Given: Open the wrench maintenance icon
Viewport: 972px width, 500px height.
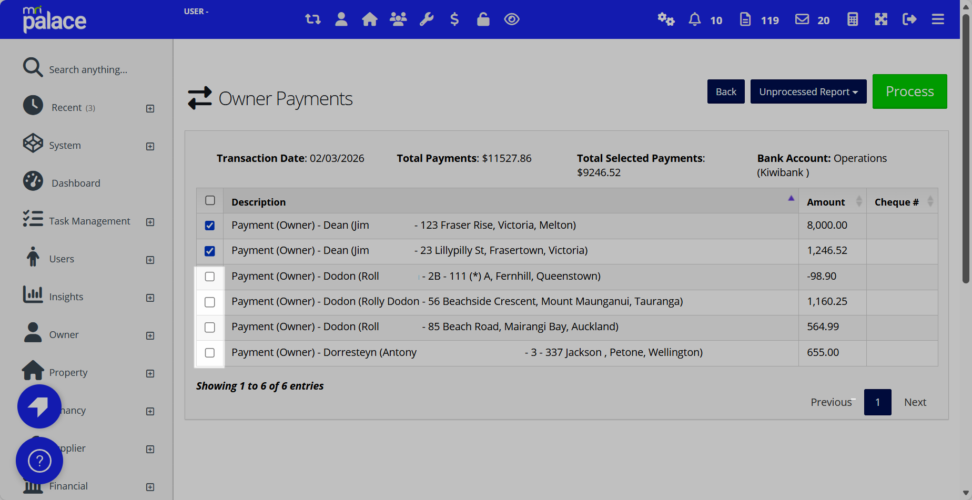Looking at the screenshot, I should point(427,19).
